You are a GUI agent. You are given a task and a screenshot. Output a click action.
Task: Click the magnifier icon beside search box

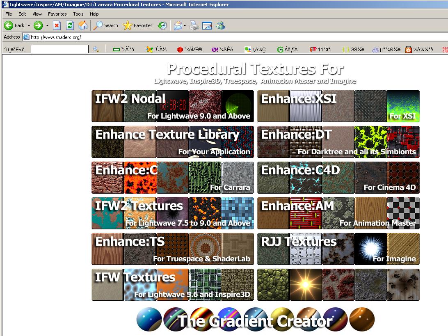coord(96,49)
